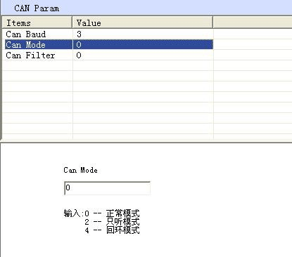Click first empty row below Can Filter
Image resolution: width=292 pixels, height=257 pixels.
click(x=108, y=65)
